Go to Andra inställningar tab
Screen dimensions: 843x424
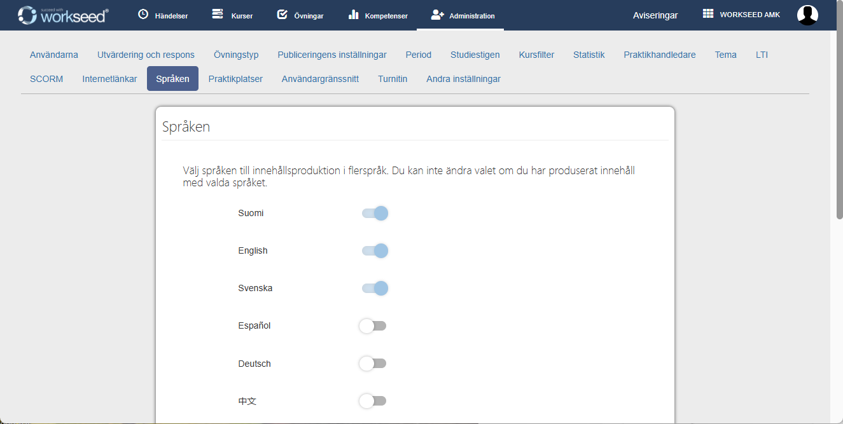[x=463, y=79]
